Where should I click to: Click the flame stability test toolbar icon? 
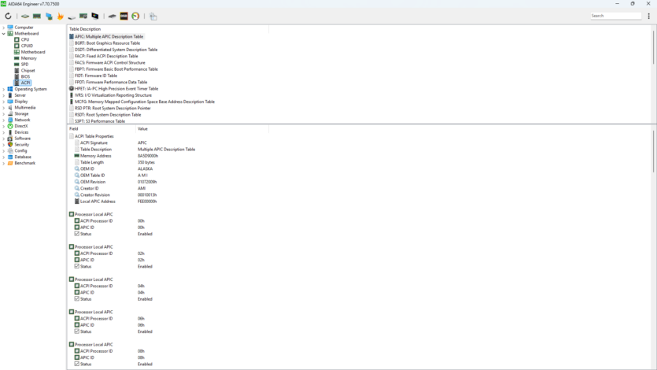pos(60,16)
